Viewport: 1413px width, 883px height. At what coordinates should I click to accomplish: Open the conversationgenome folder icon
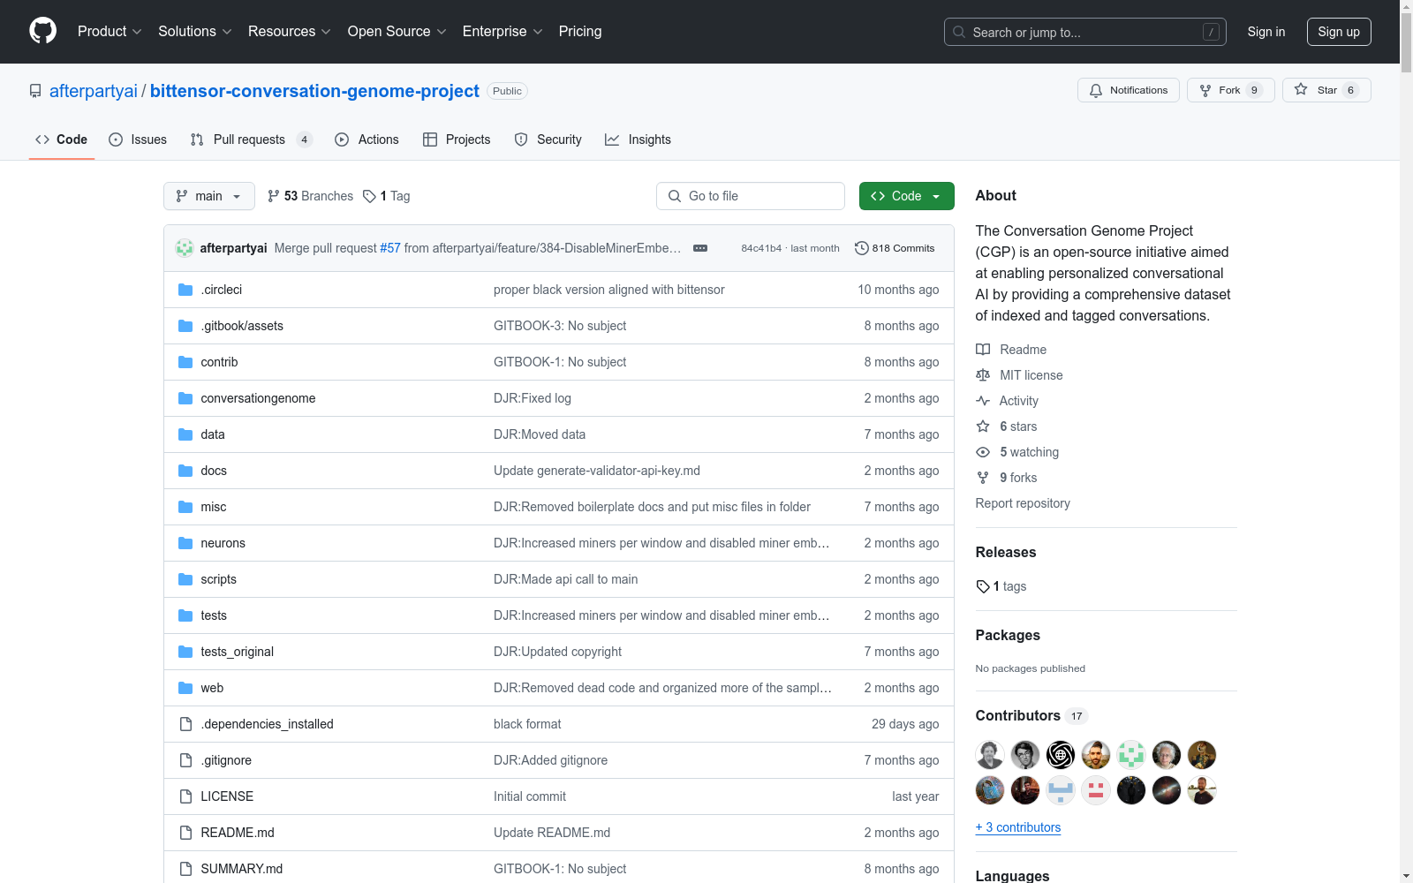(185, 398)
